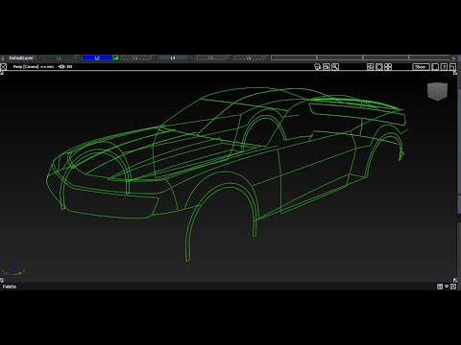This screenshot has height=345, width=461.
Task: Select the blue L2 layer
Action: (x=97, y=57)
